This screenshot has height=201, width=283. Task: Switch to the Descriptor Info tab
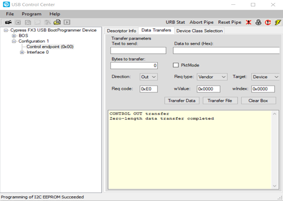pyautogui.click(x=122, y=31)
